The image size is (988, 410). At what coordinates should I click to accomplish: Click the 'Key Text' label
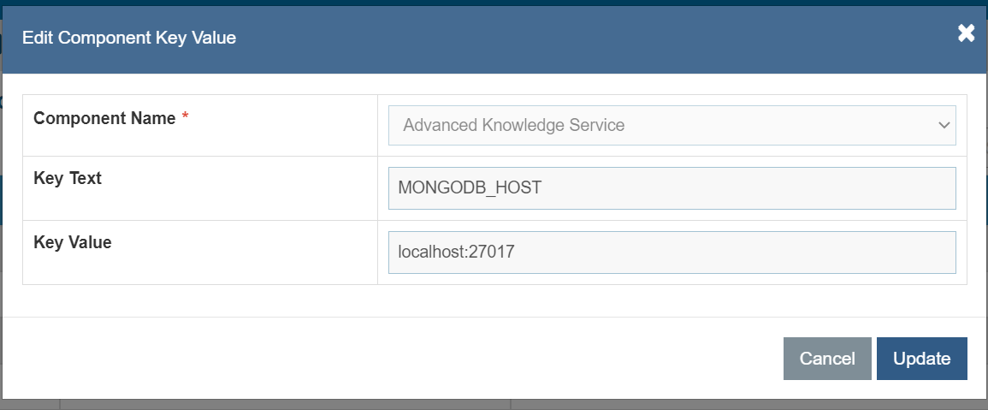[x=68, y=179]
